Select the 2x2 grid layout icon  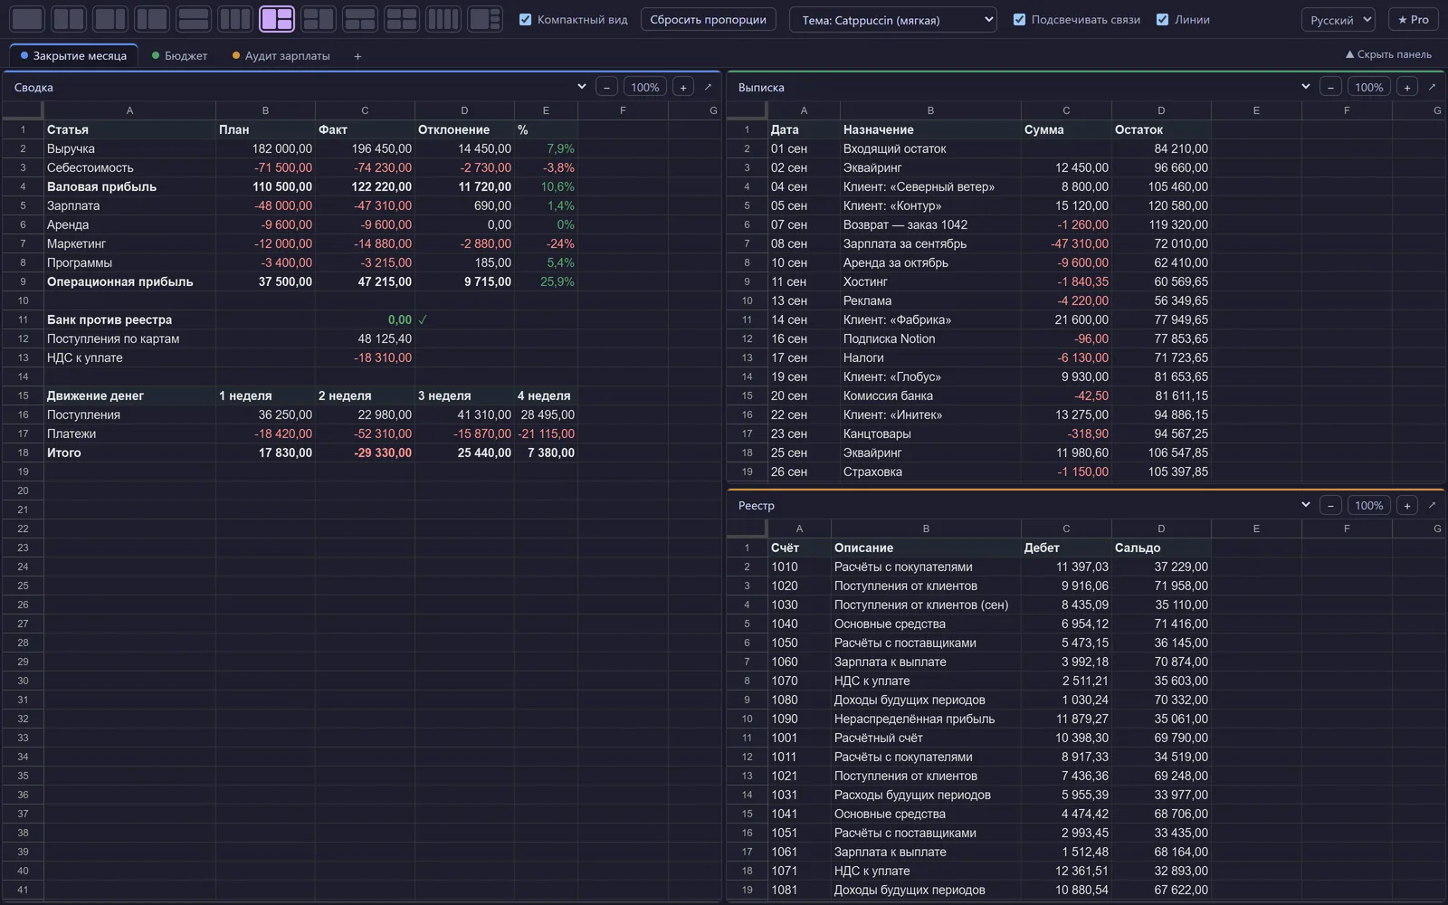402,19
